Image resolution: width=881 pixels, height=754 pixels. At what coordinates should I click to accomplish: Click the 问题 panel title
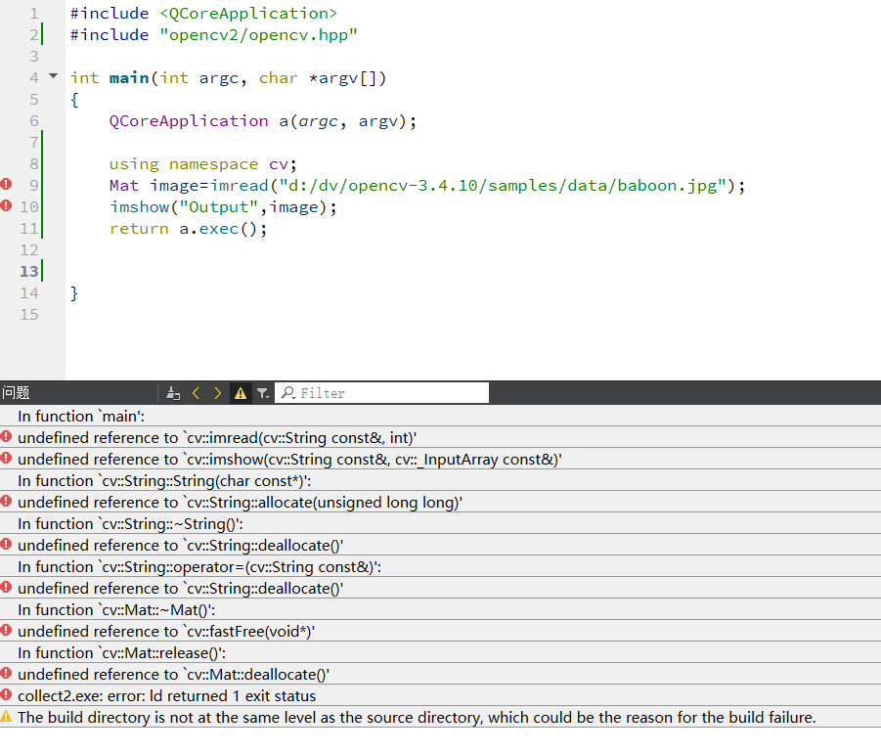point(16,393)
